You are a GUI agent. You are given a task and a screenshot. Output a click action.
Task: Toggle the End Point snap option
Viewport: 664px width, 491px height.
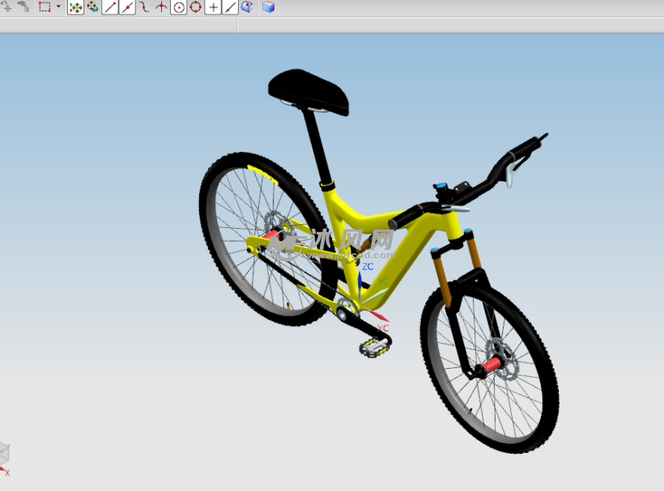point(110,7)
